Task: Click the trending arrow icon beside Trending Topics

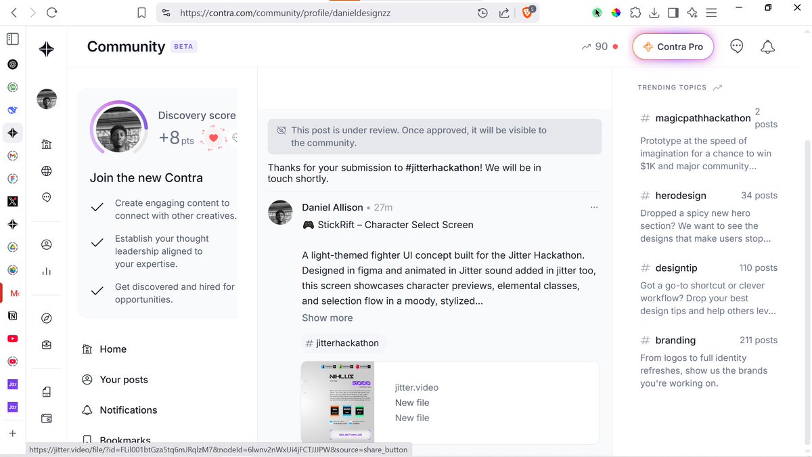Action: coord(718,87)
